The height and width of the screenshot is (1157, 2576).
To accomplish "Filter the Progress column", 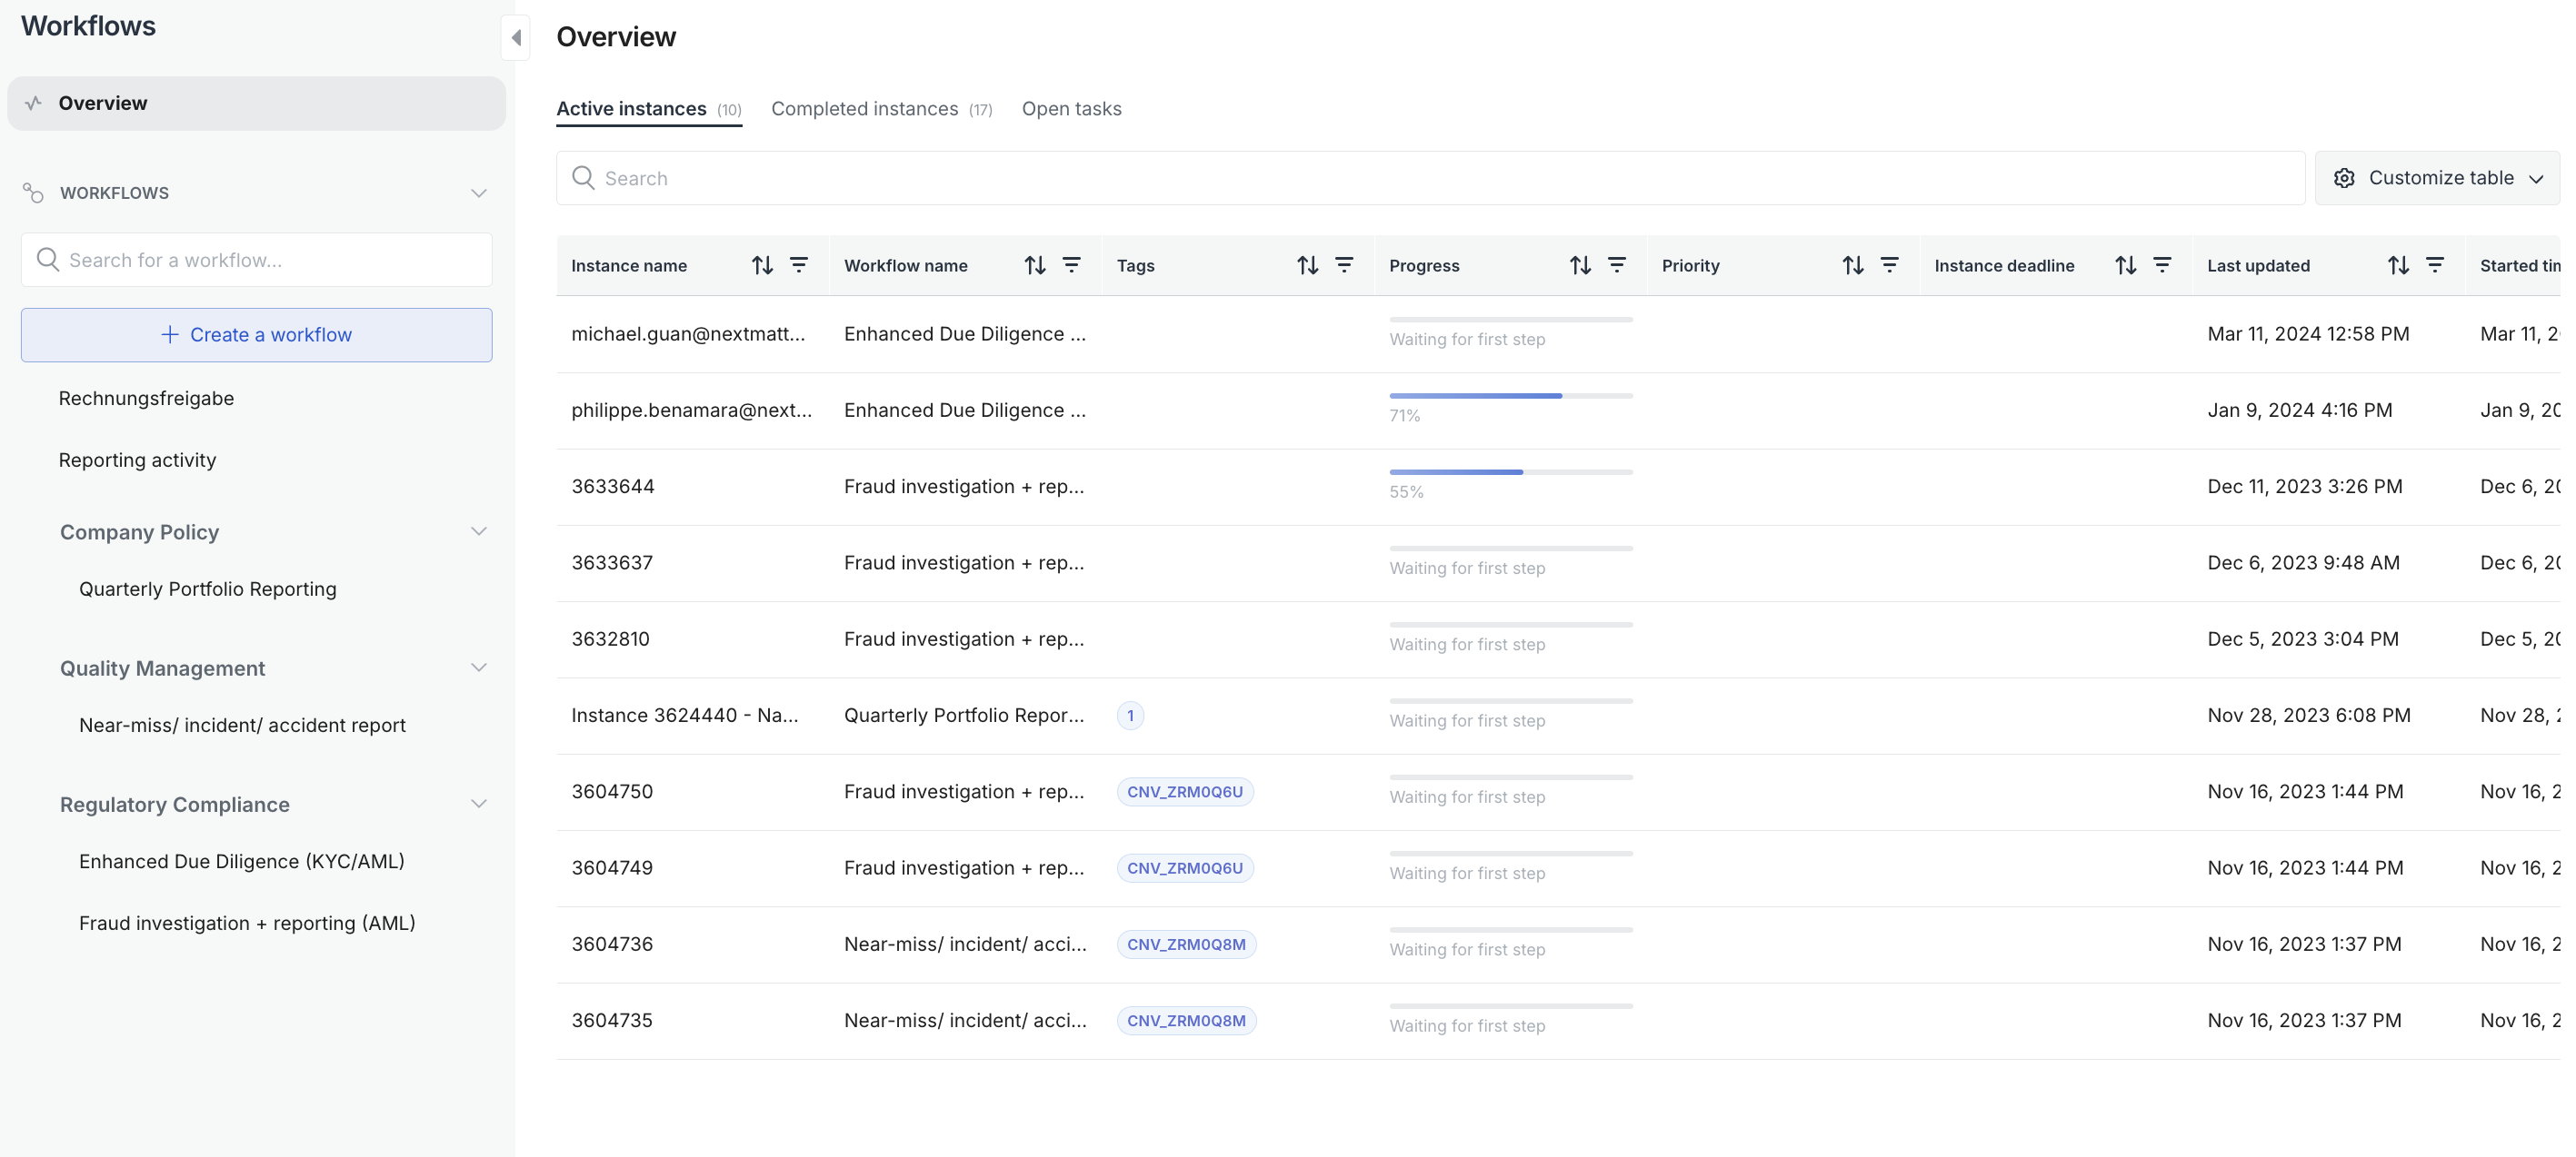I will pos(1616,265).
